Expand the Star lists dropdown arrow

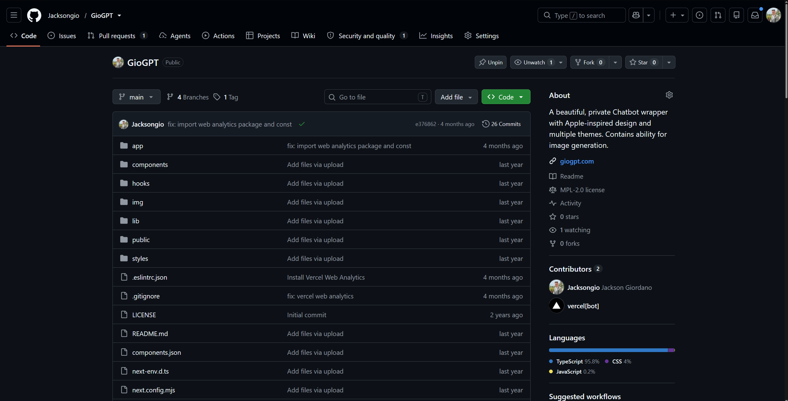[669, 62]
